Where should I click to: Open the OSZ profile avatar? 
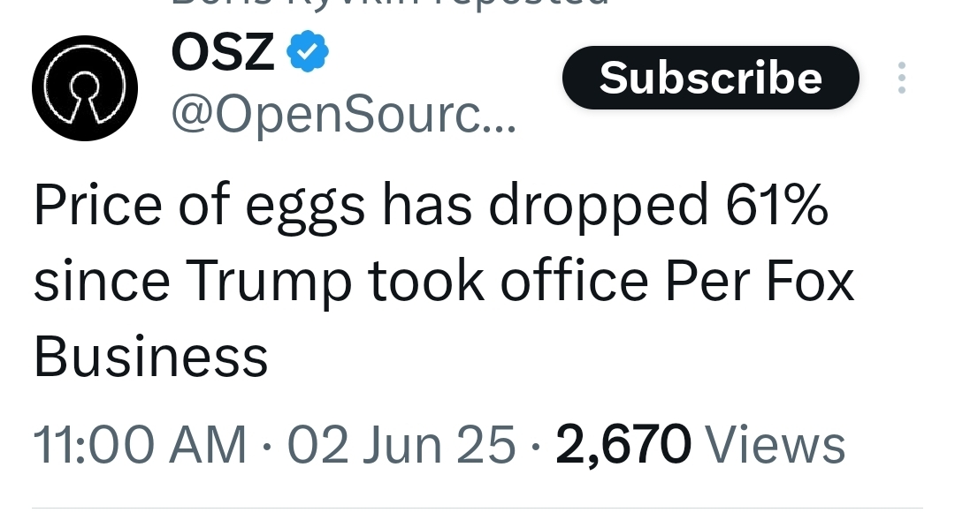tap(85, 88)
